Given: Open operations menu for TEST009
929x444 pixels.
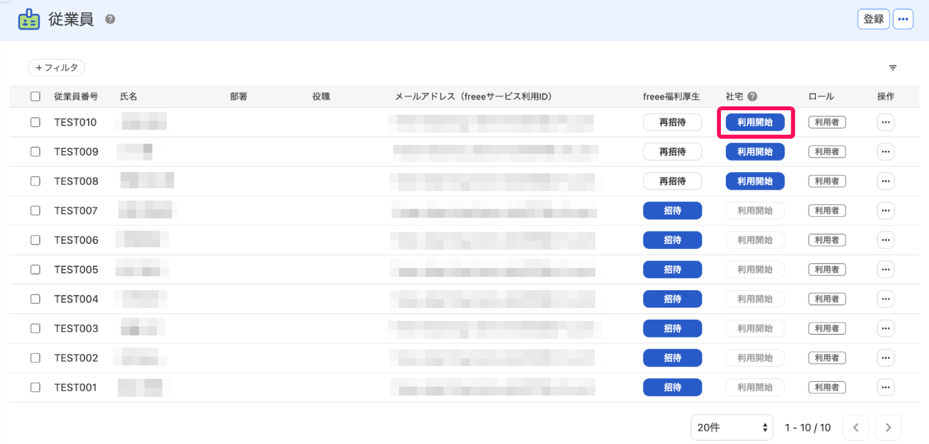Looking at the screenshot, I should pos(885,152).
